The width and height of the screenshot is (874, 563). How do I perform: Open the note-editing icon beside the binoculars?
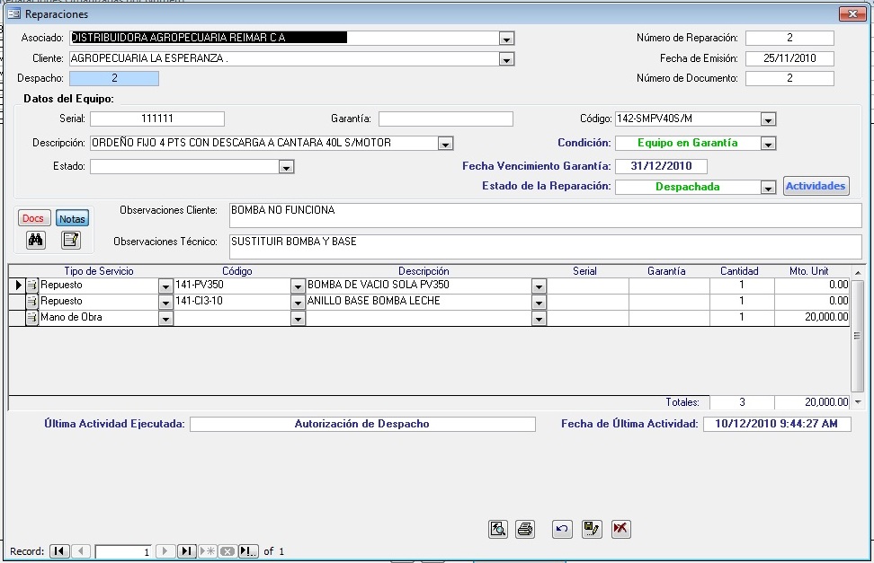tap(71, 240)
